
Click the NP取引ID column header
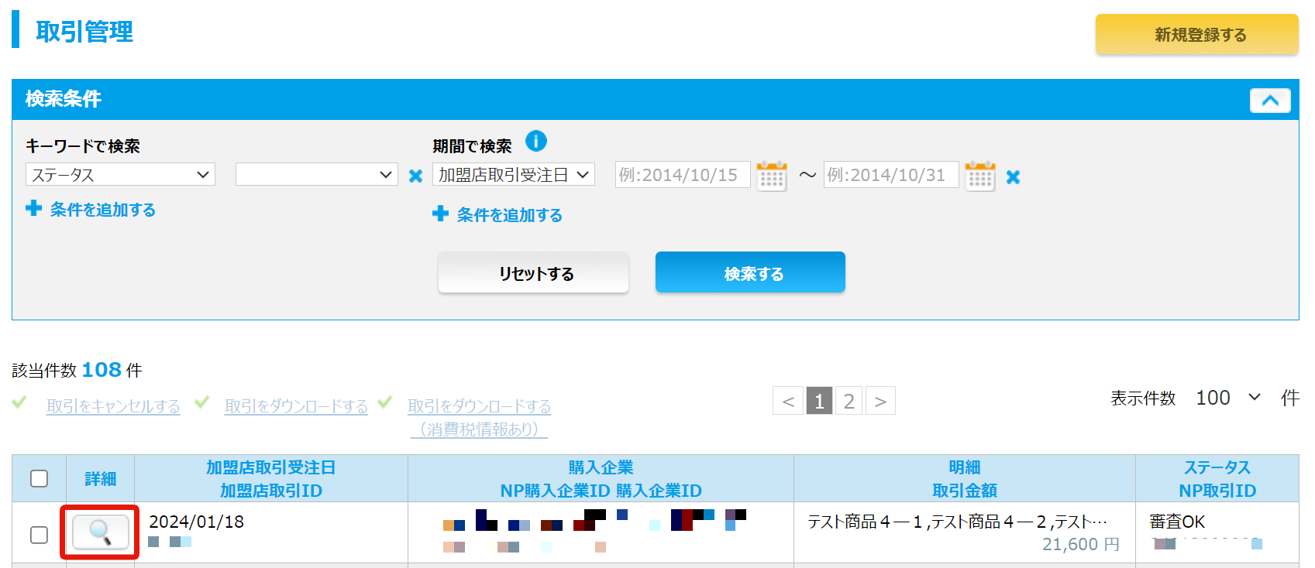(1217, 491)
